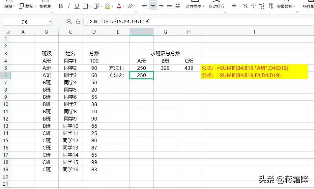The width and height of the screenshot is (314, 189).
Task: Click the cell style brush icon
Action: [x=96, y=6]
